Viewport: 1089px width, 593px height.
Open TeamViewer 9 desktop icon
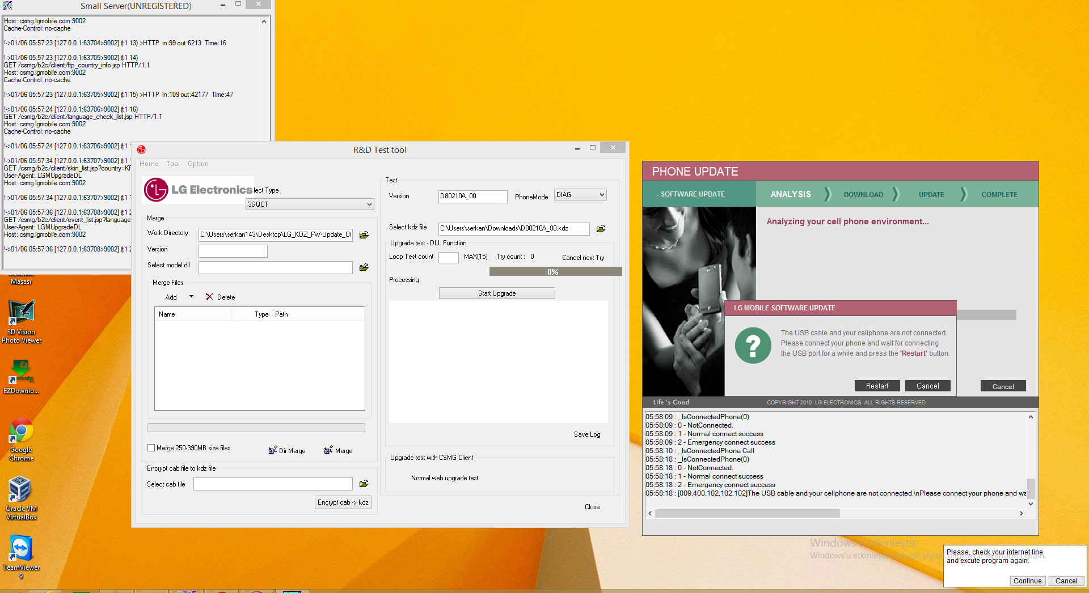[x=22, y=557]
